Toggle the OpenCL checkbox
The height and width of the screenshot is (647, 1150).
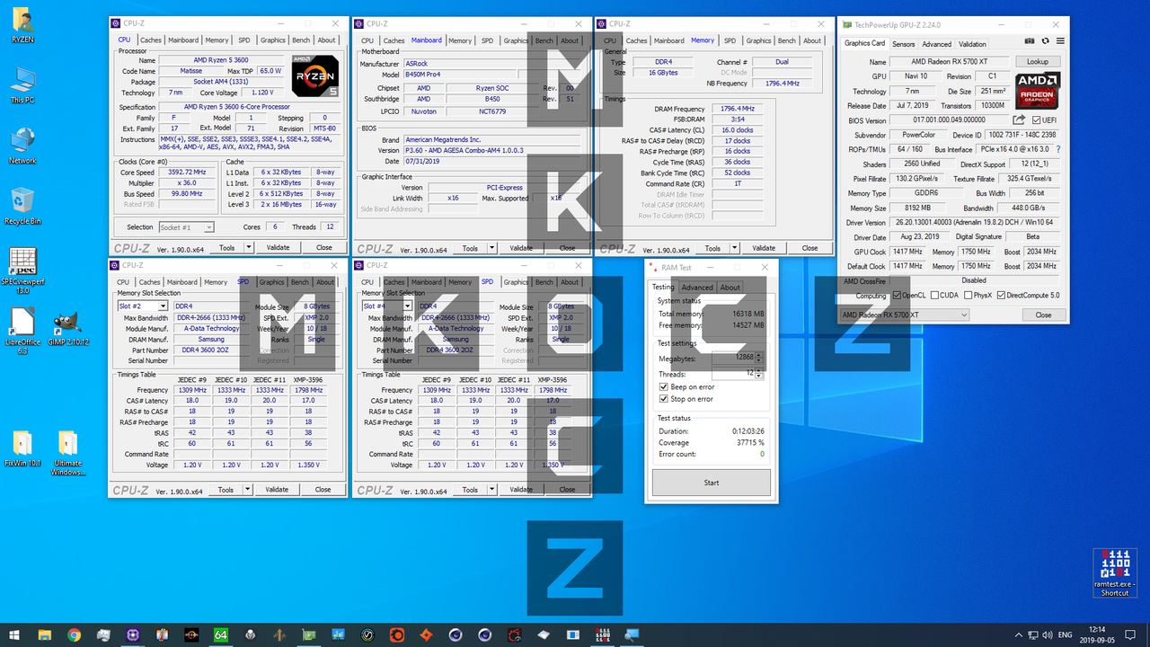897,295
